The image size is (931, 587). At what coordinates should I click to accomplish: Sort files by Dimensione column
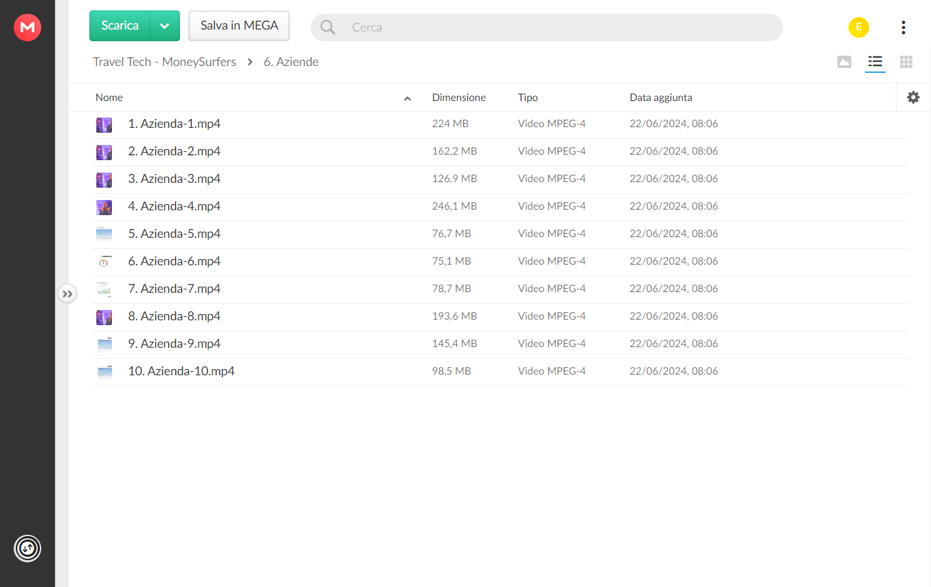(458, 98)
